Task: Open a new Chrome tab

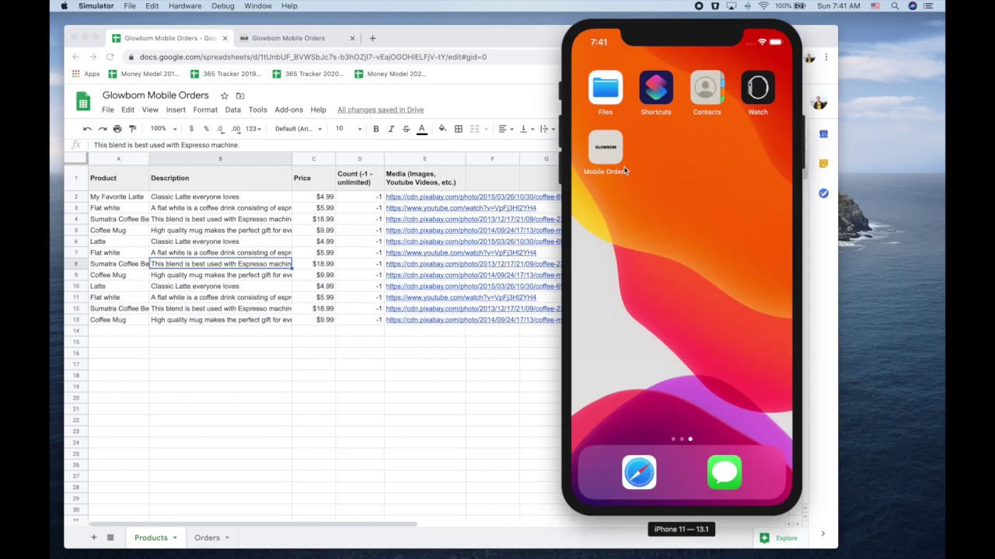Action: (372, 38)
